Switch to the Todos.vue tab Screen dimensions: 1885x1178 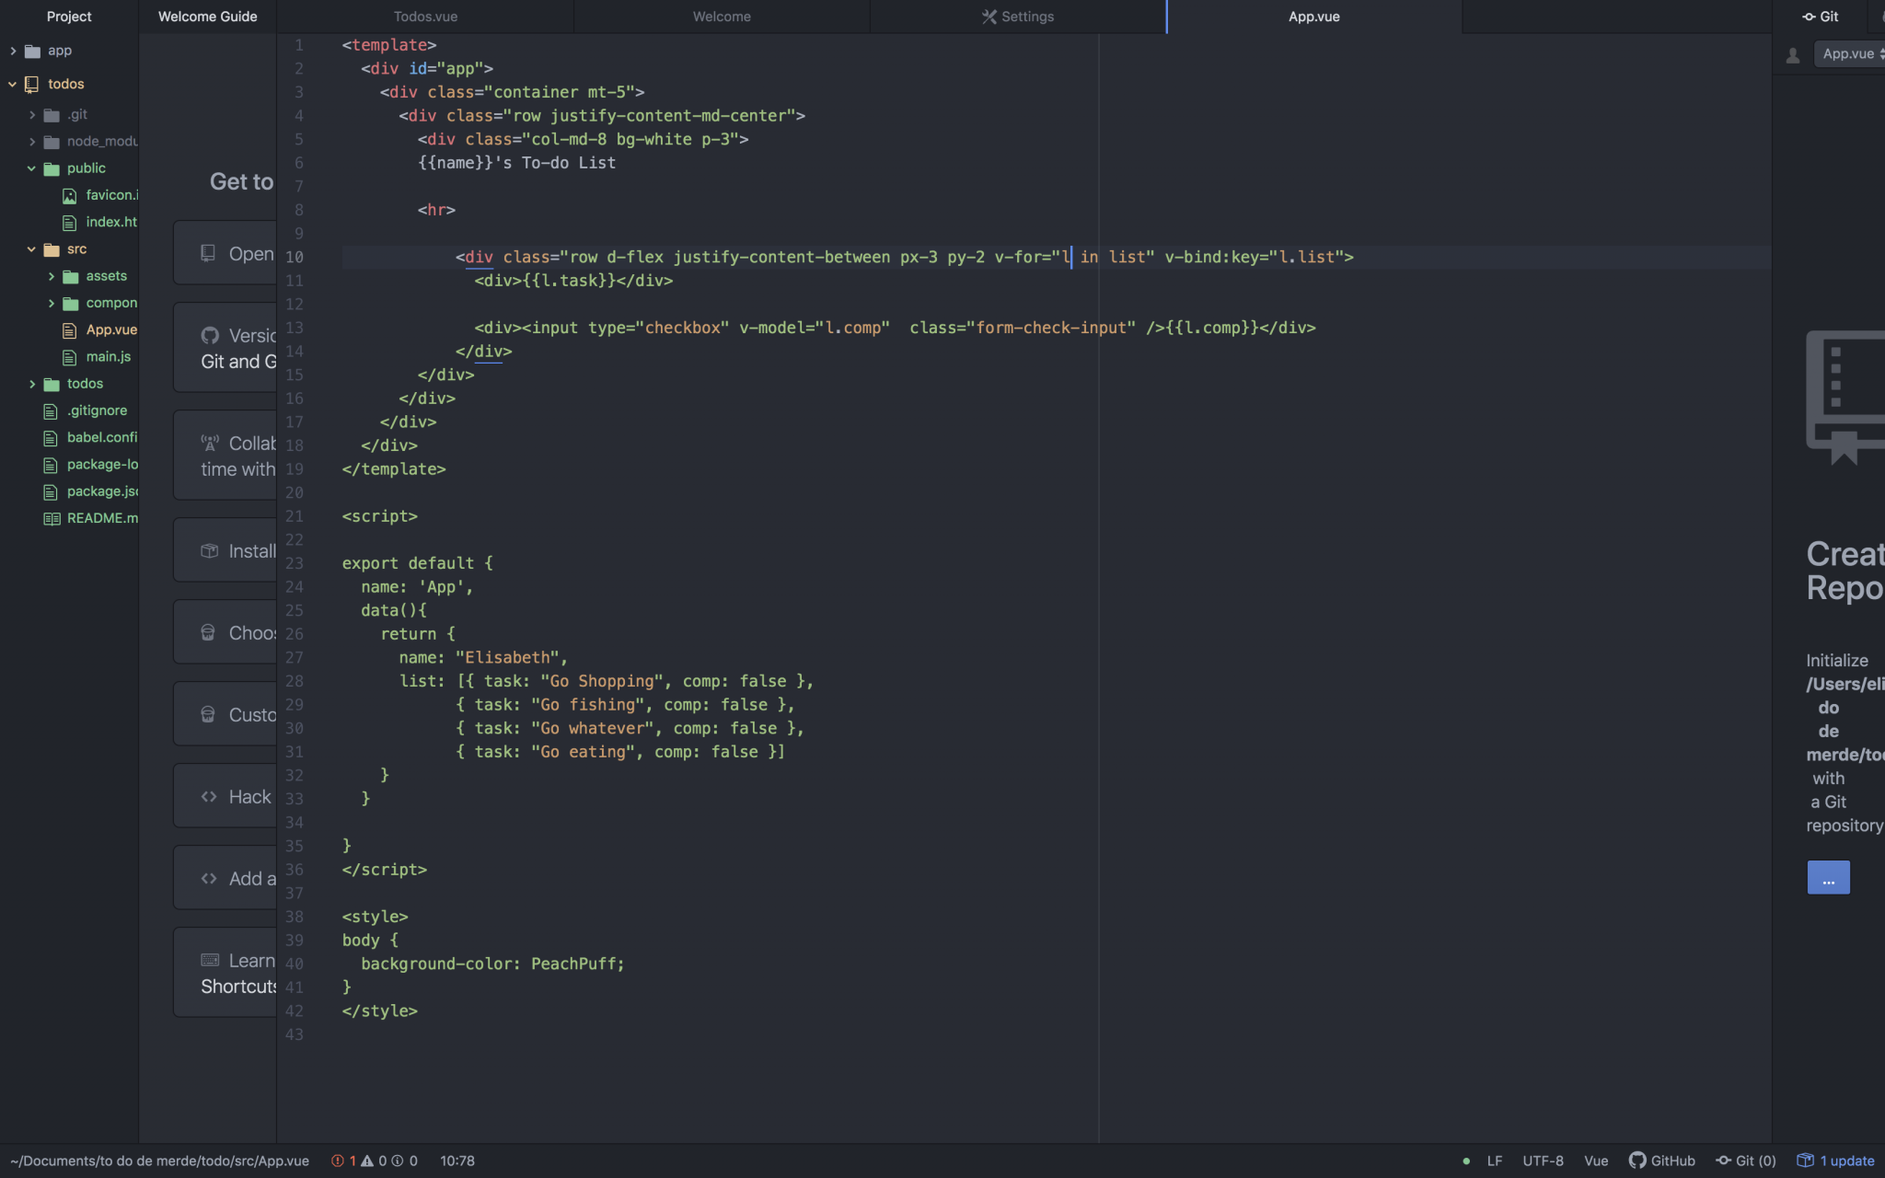[425, 17]
